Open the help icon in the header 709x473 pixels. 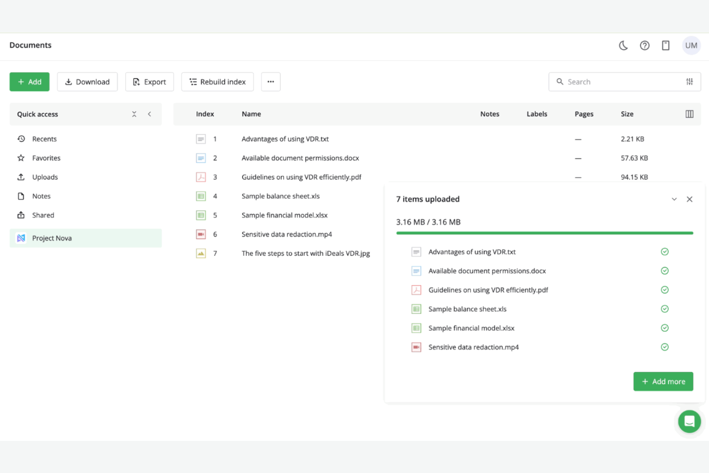[644, 45]
